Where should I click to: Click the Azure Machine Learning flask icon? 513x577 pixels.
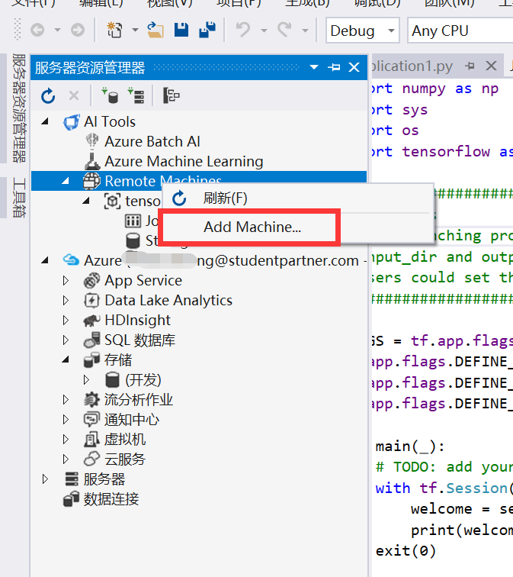coord(92,161)
